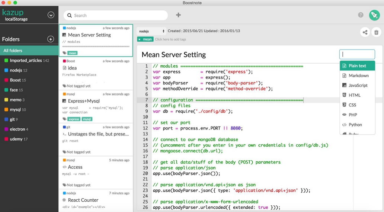This screenshot has height=212, width=384.
Task: Click the search magnifier icon
Action: [70, 15]
